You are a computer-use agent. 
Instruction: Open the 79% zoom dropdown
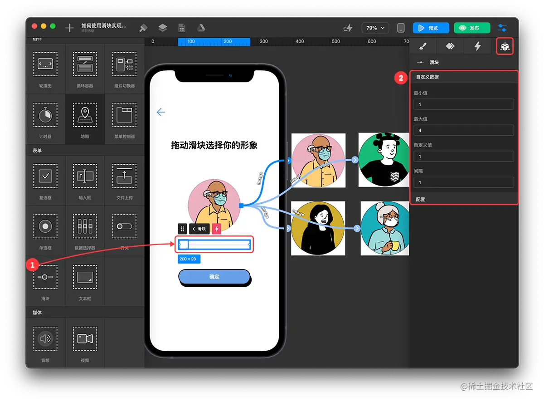(x=375, y=28)
